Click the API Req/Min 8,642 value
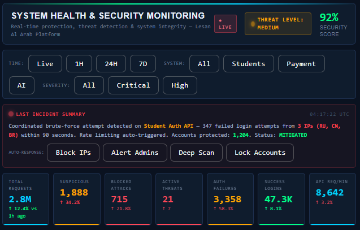Image resolution: width=360 pixels, height=230 pixels. pyautogui.click(x=329, y=192)
